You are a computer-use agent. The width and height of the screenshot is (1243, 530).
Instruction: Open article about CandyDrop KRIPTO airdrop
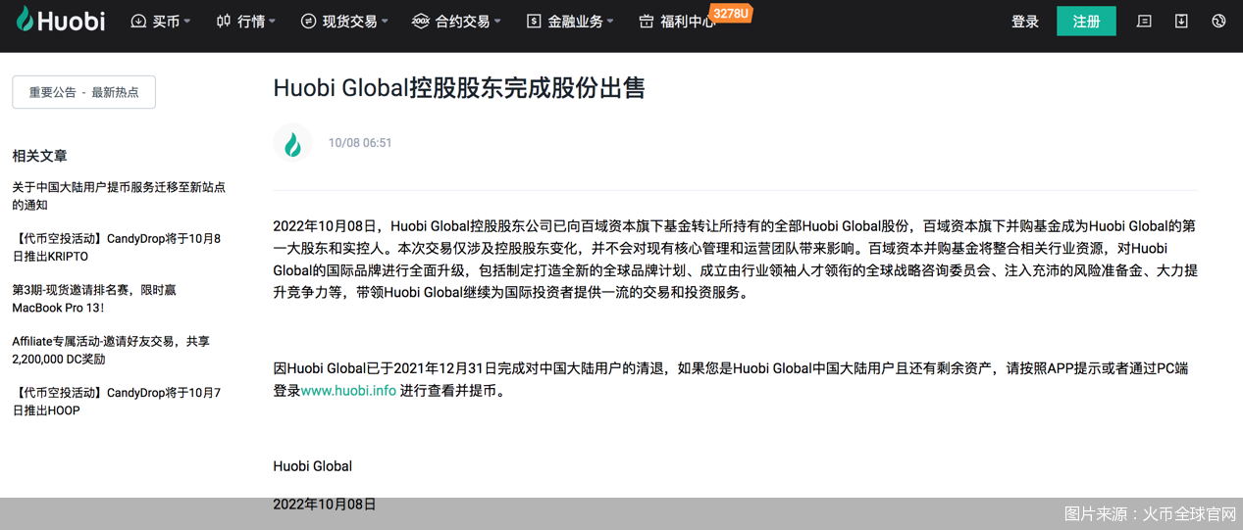(116, 247)
